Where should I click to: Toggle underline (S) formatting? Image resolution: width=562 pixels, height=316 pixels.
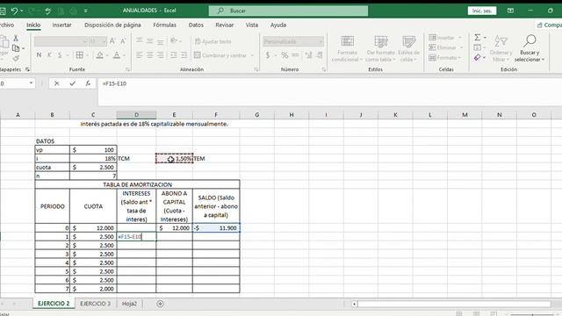point(60,55)
